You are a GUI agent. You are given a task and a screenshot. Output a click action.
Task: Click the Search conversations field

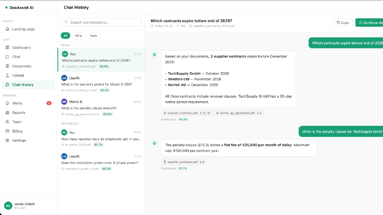pos(101,22)
